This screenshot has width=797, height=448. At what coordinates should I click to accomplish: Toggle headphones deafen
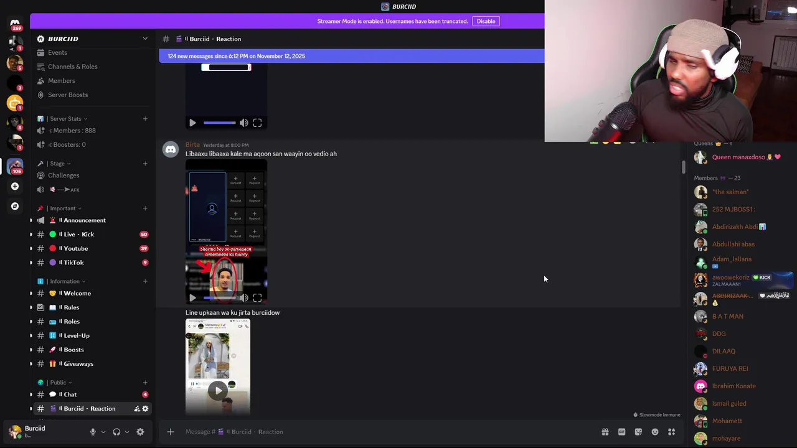tap(116, 432)
